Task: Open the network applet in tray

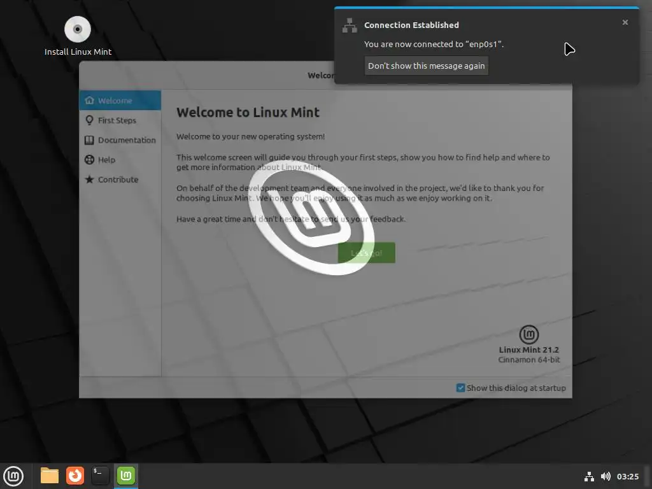Action: tap(589, 476)
